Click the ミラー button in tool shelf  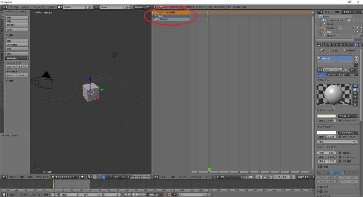(17, 30)
